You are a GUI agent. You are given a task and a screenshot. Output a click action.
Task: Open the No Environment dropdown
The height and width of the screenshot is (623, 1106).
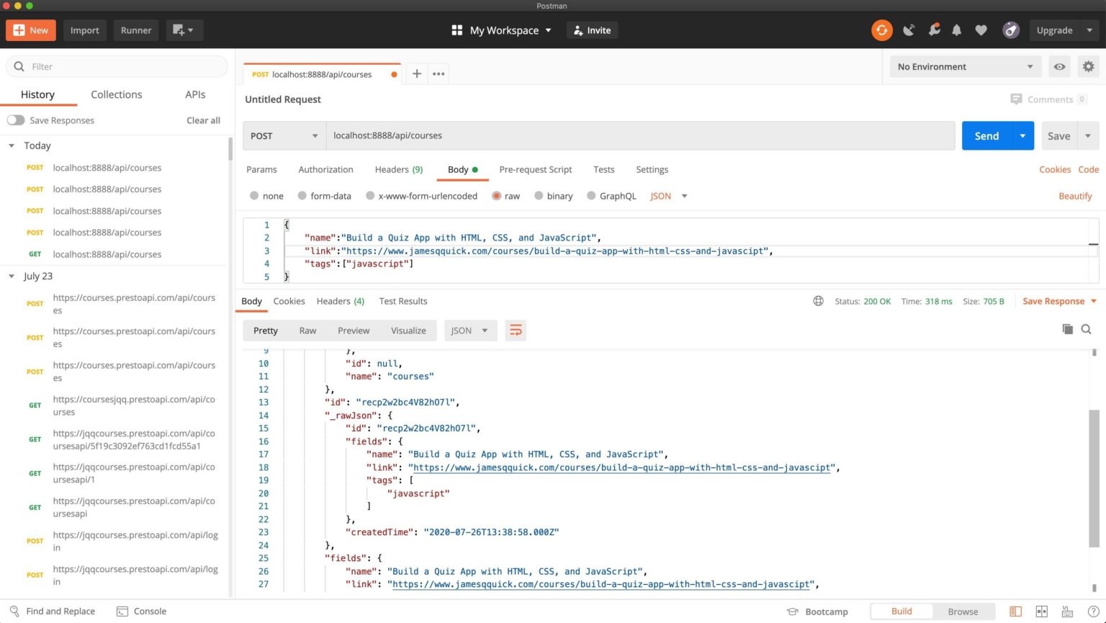(965, 66)
